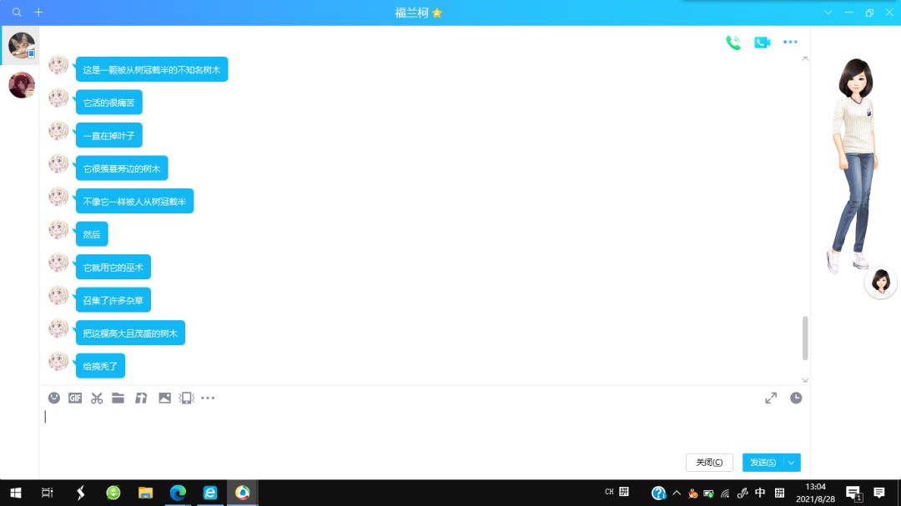
Task: Click the message 这是一颗被从树冠截半的不知名树木
Action: coord(152,69)
